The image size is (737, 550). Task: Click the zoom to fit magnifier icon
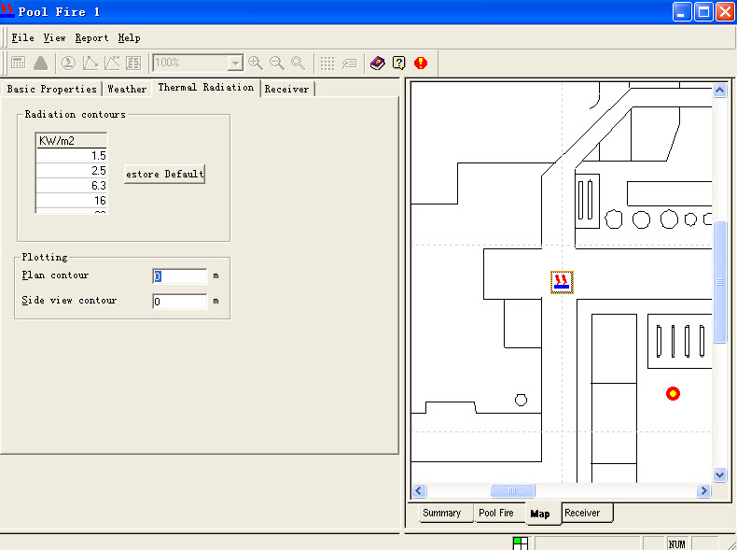point(298,63)
